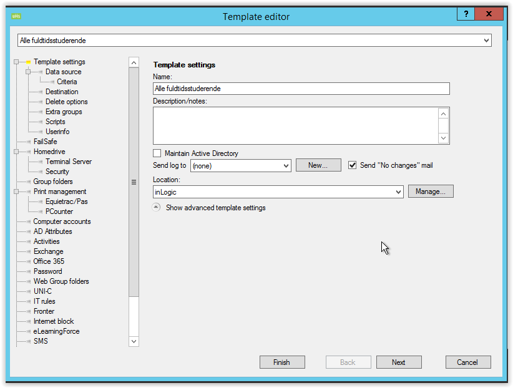Screen dimensions: 513x388
Task: Click the Manage... button
Action: 430,192
